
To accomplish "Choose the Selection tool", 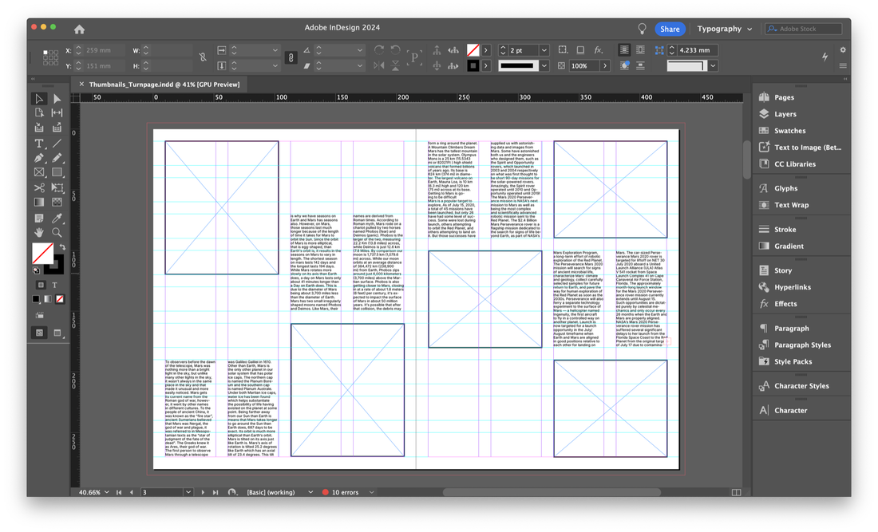I will coord(39,99).
